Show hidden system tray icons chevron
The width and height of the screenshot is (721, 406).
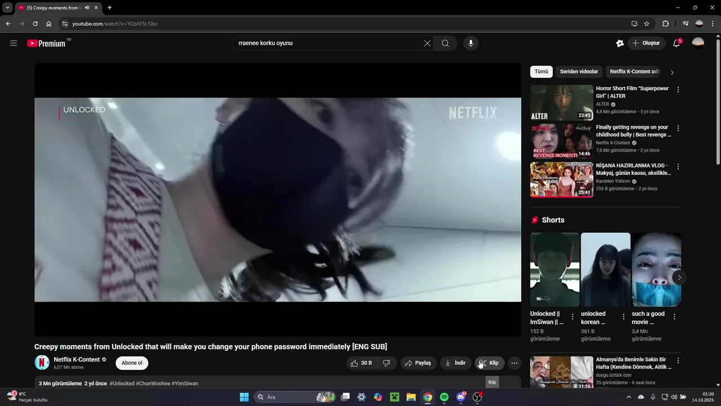click(x=629, y=397)
